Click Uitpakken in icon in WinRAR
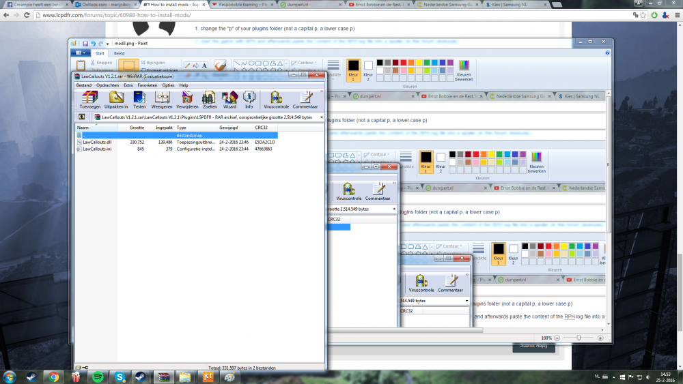This screenshot has width=683, height=384. pos(116,100)
